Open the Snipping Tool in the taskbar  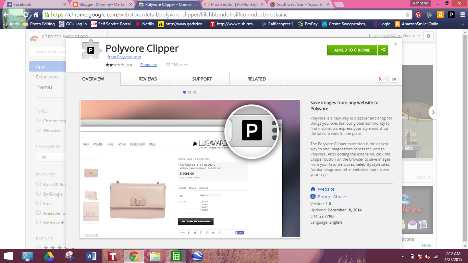pyautogui.click(x=70, y=256)
